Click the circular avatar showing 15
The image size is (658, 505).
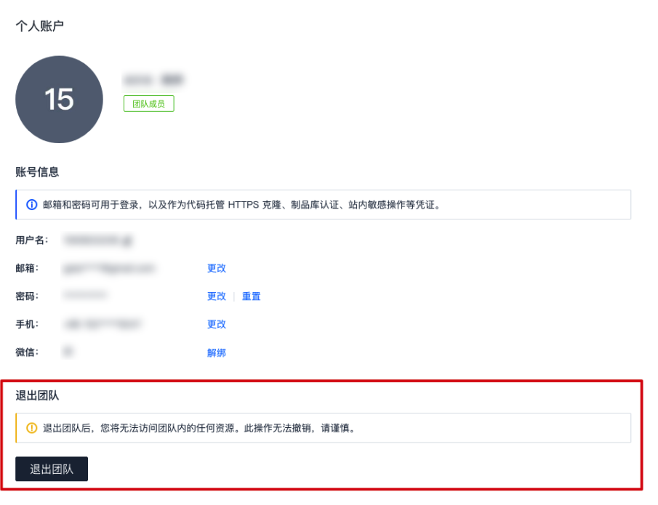coord(59,100)
